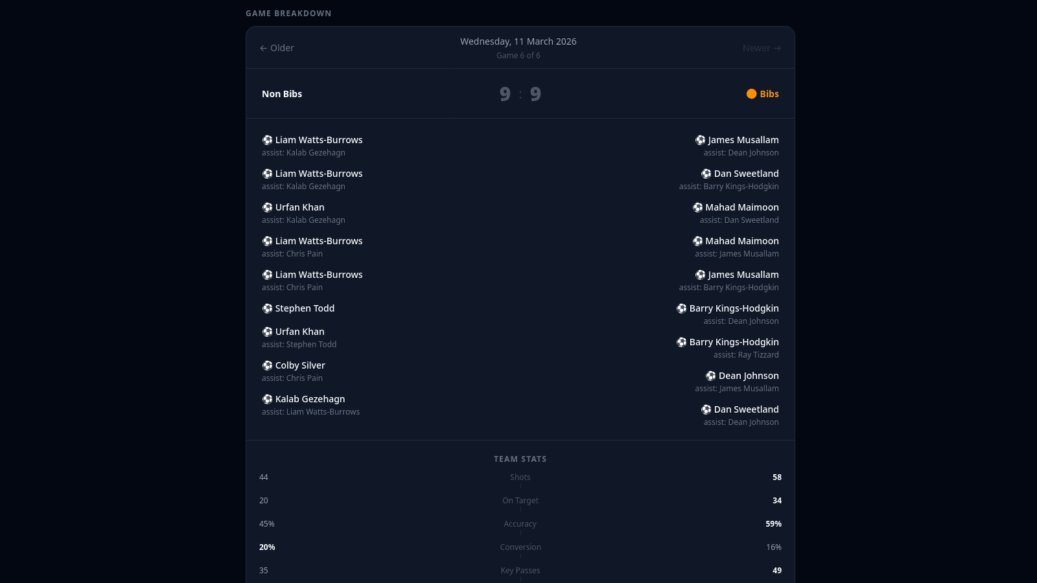Click the soccer ball icon next to Urfan Khan's goal
1037x583 pixels.
tap(268, 207)
